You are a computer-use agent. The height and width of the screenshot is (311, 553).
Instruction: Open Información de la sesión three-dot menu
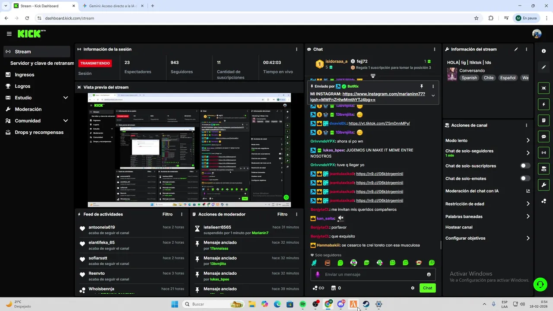click(296, 49)
